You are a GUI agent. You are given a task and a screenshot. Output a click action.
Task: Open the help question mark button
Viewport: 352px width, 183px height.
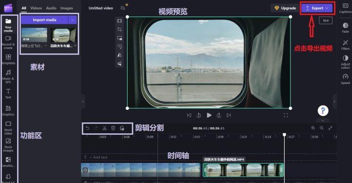click(323, 110)
